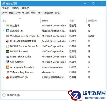Open the 文件(F) menu
Image resolution: width=107 pixels, height=101 pixels.
click(6, 8)
